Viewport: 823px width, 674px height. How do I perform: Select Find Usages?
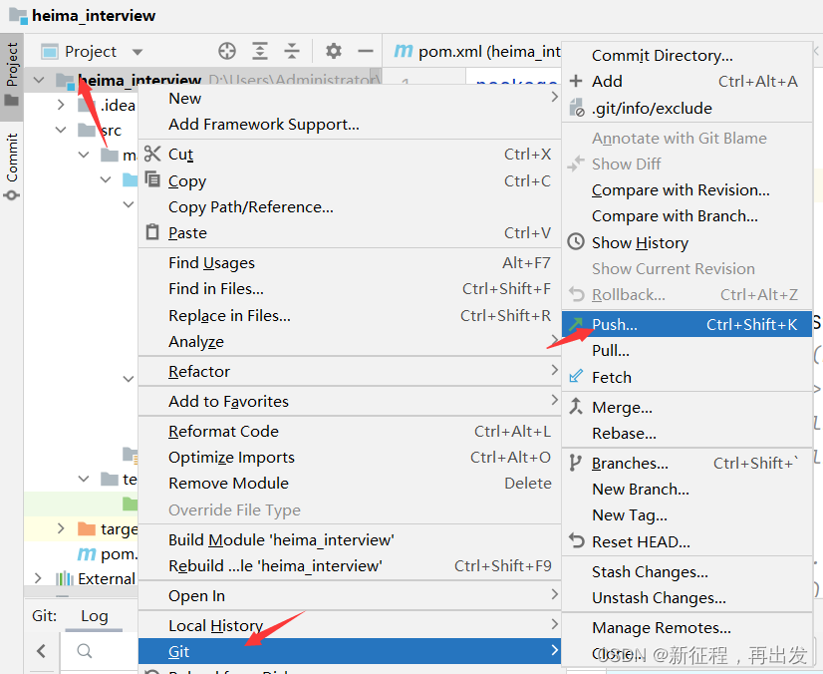coord(350,262)
